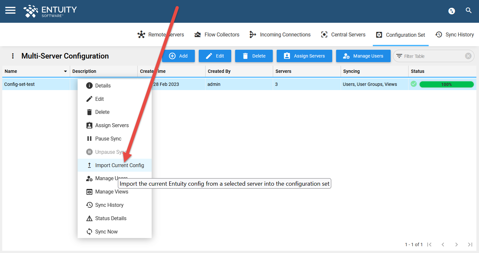This screenshot has height=253, width=479.
Task: Click the server sync status icon in header
Action: 451,11
